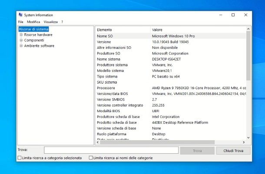Screen dimensions: 265x174
Task: Select the Modello sistema row
Action: click(171, 71)
